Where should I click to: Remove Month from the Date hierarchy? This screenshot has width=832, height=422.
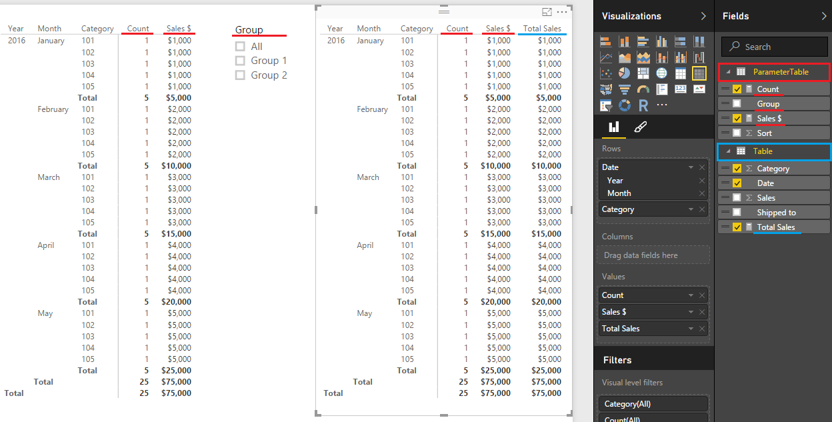701,193
